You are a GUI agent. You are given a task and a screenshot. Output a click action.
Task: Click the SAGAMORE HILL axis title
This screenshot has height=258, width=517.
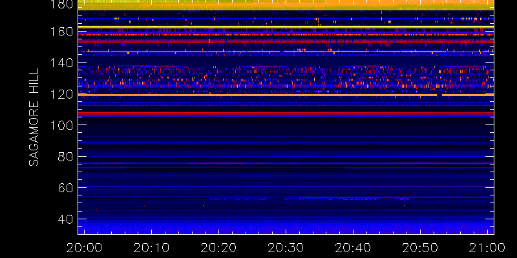(x=34, y=117)
